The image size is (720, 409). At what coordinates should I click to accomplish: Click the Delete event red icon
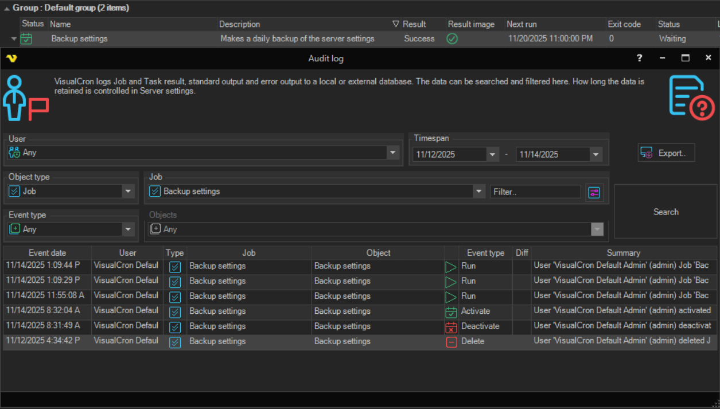pos(451,342)
